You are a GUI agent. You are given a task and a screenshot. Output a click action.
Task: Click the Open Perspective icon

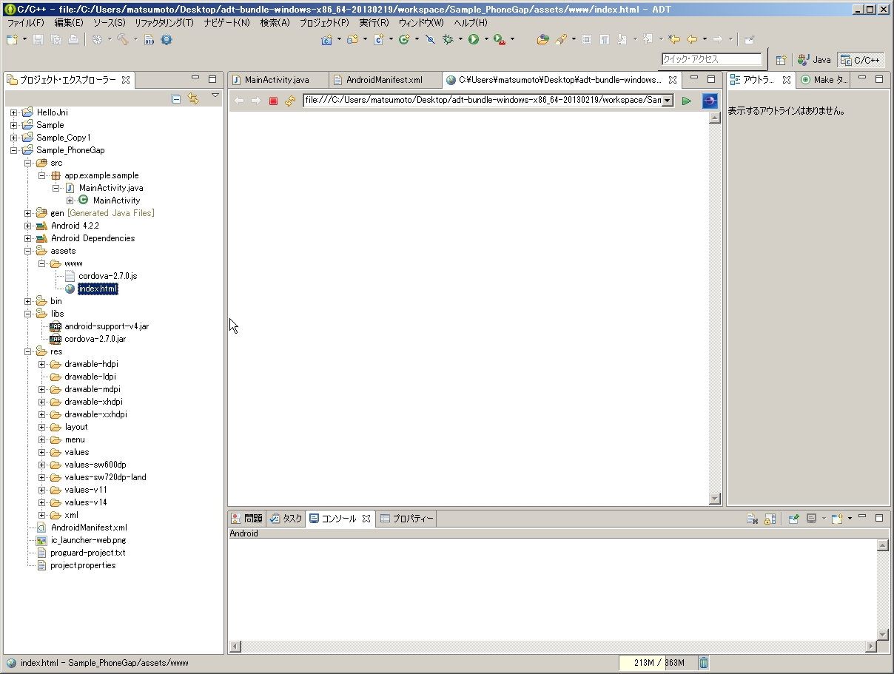(x=781, y=60)
